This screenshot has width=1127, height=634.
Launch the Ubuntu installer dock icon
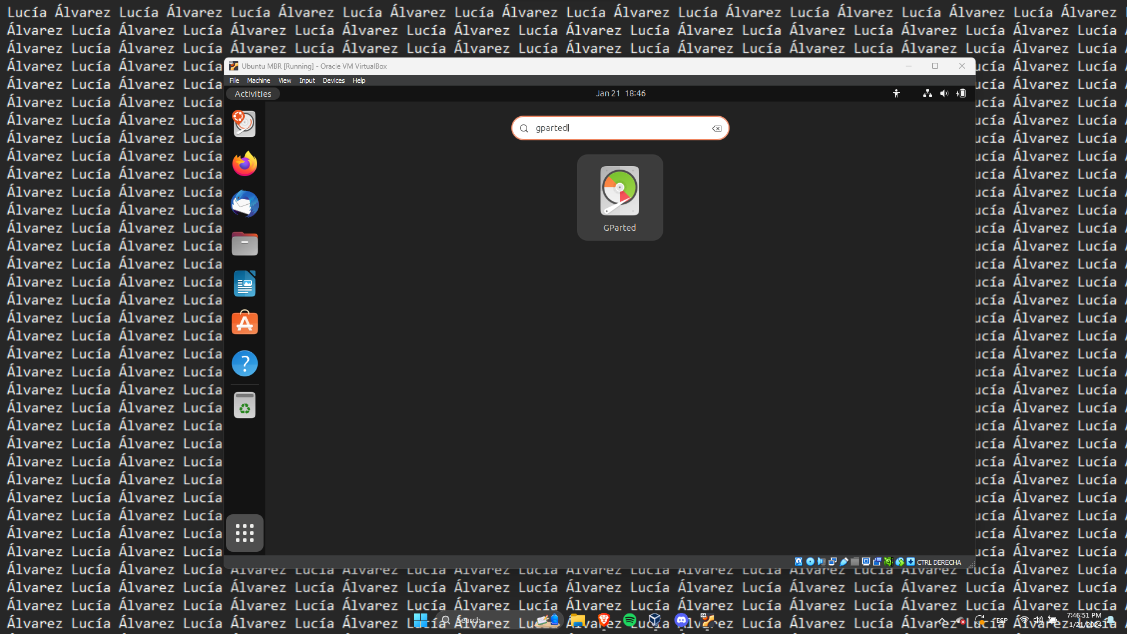click(x=245, y=123)
